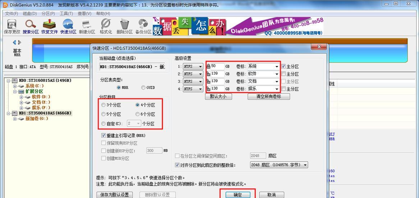Click the 清空所有卷标 button
Screen dimensions: 419x198
(268, 96)
